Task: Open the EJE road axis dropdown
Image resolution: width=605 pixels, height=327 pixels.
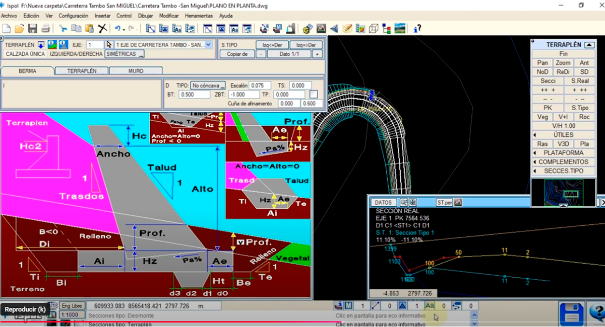Action: (209, 45)
